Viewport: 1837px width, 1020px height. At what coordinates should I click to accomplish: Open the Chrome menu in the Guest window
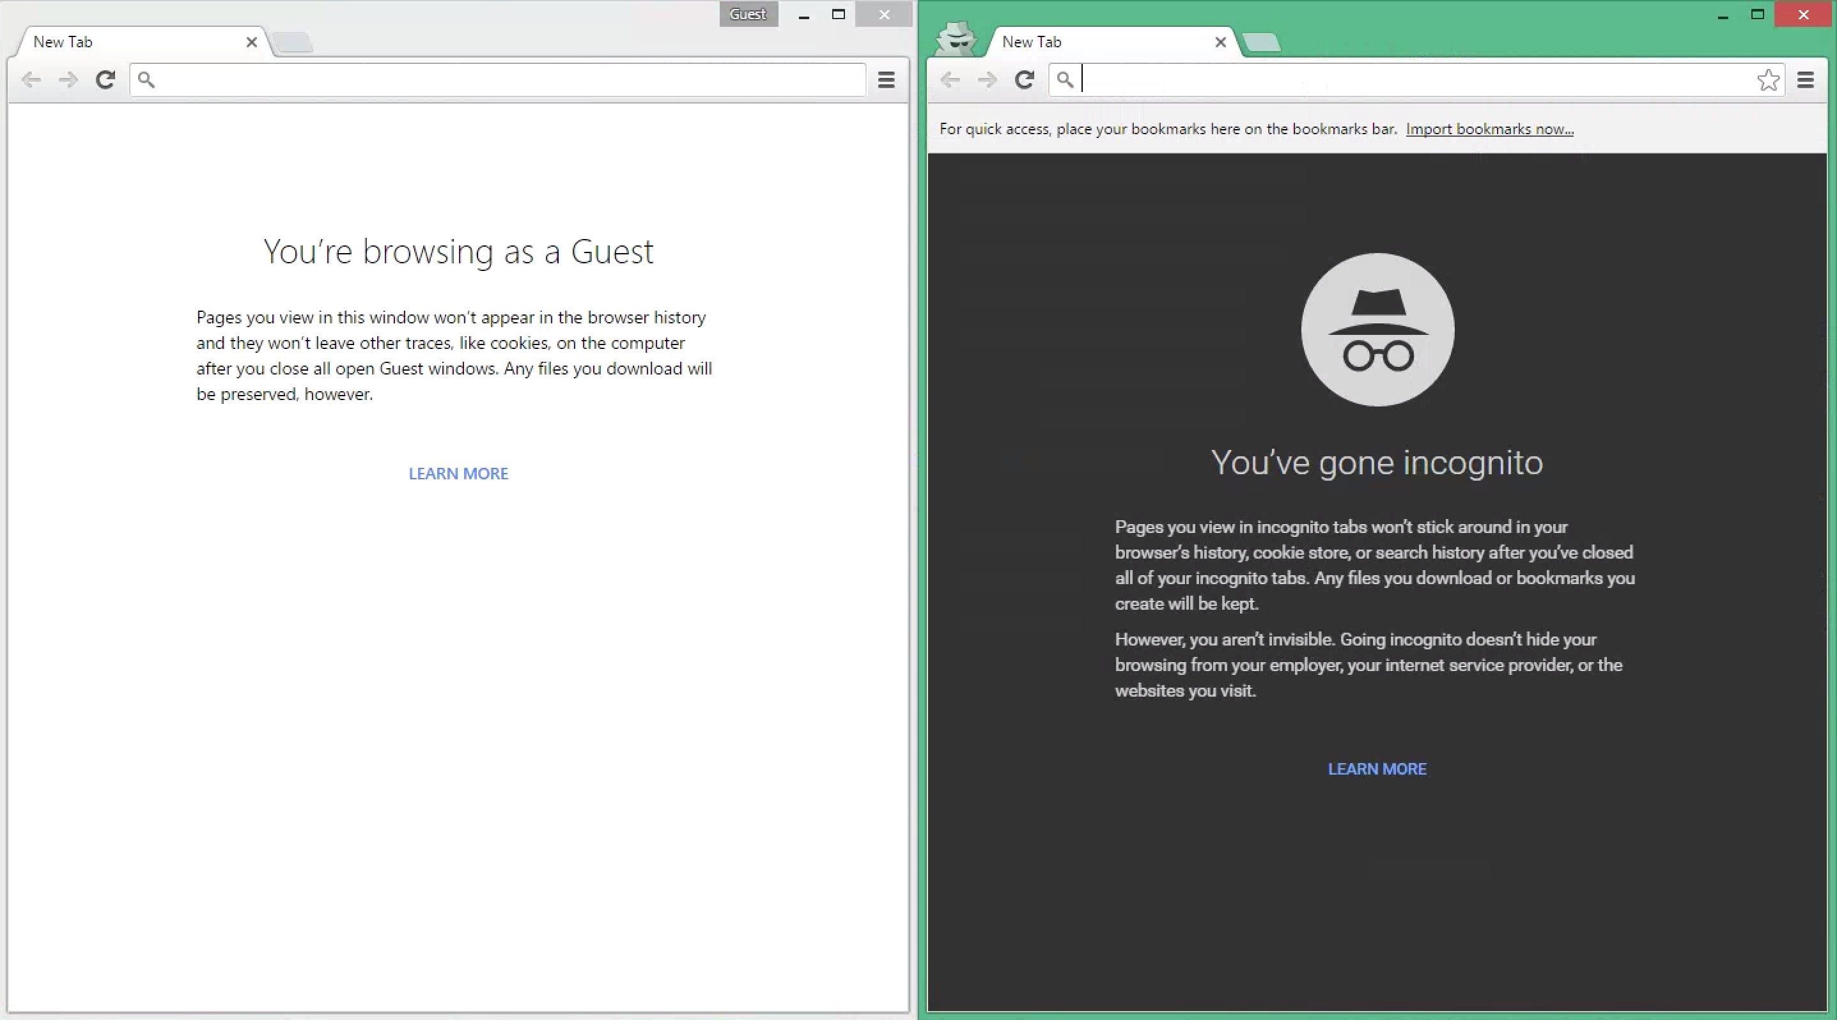point(885,80)
